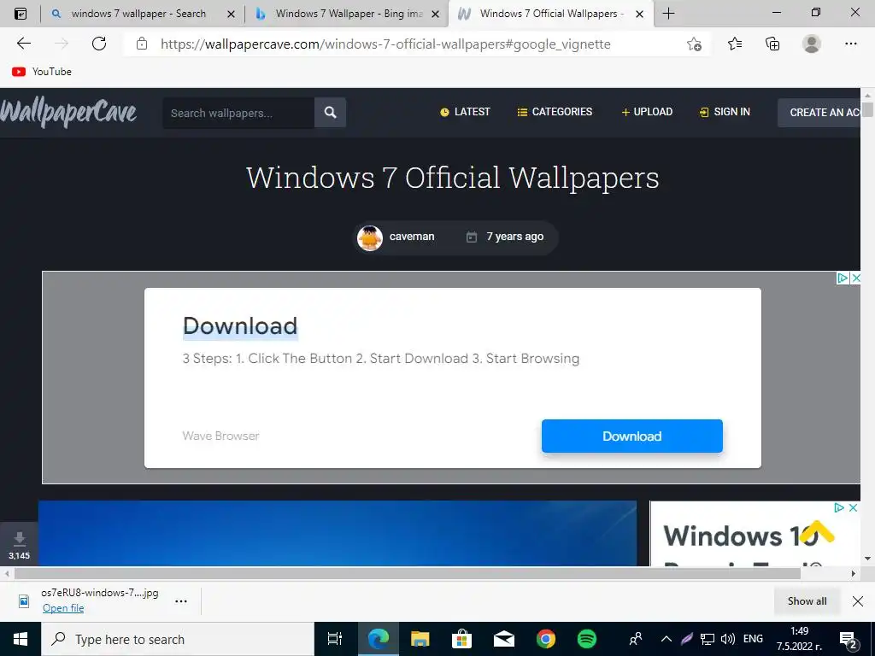Open taskbar clock and date
Image resolution: width=875 pixels, height=656 pixels.
[x=799, y=639]
